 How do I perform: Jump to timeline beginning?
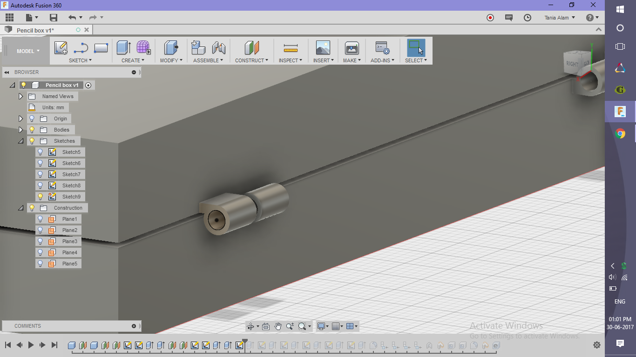(x=8, y=345)
